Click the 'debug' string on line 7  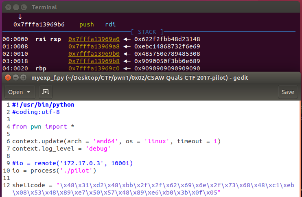(98, 149)
